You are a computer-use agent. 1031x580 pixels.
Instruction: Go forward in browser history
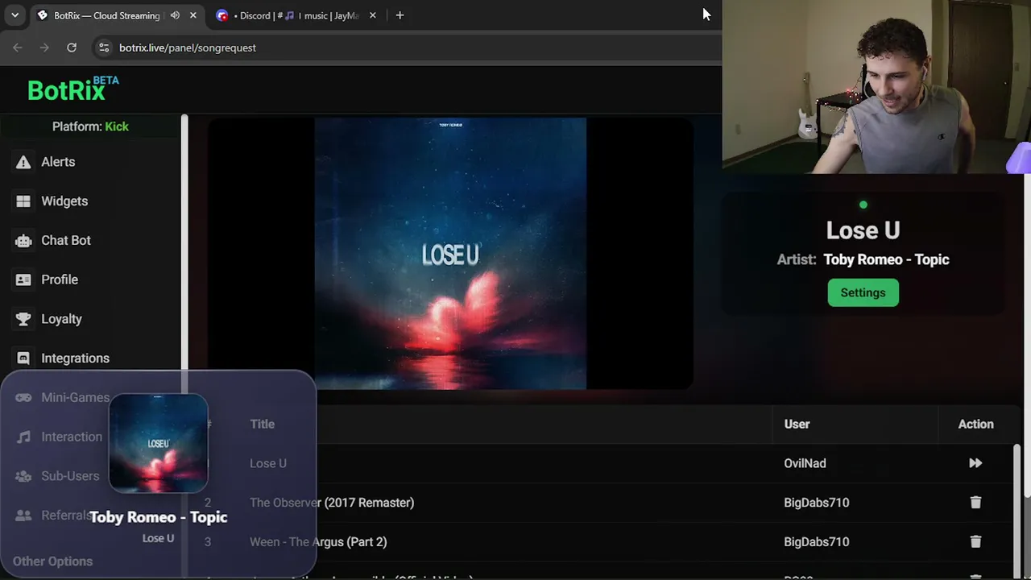pos(44,48)
